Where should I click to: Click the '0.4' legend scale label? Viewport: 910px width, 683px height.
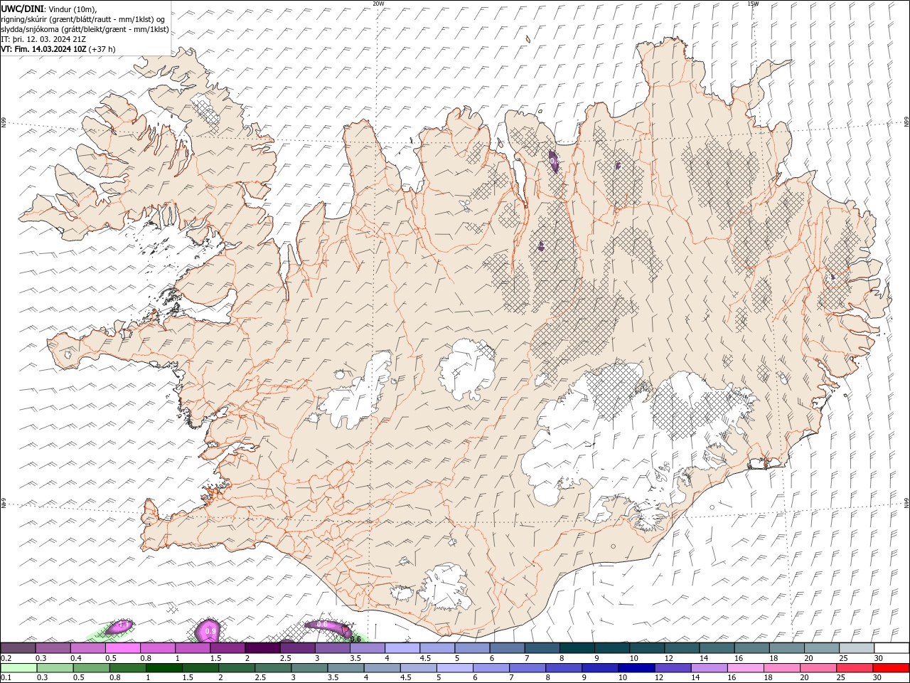click(76, 658)
